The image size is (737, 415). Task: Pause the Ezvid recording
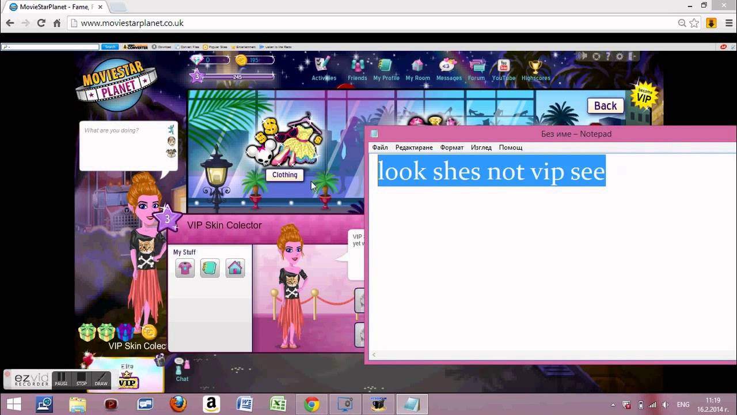point(61,379)
